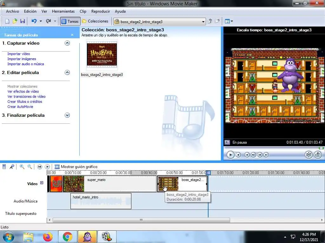Screen dimensions: 325x243
Task: Redo the last action
Action: point(49,21)
